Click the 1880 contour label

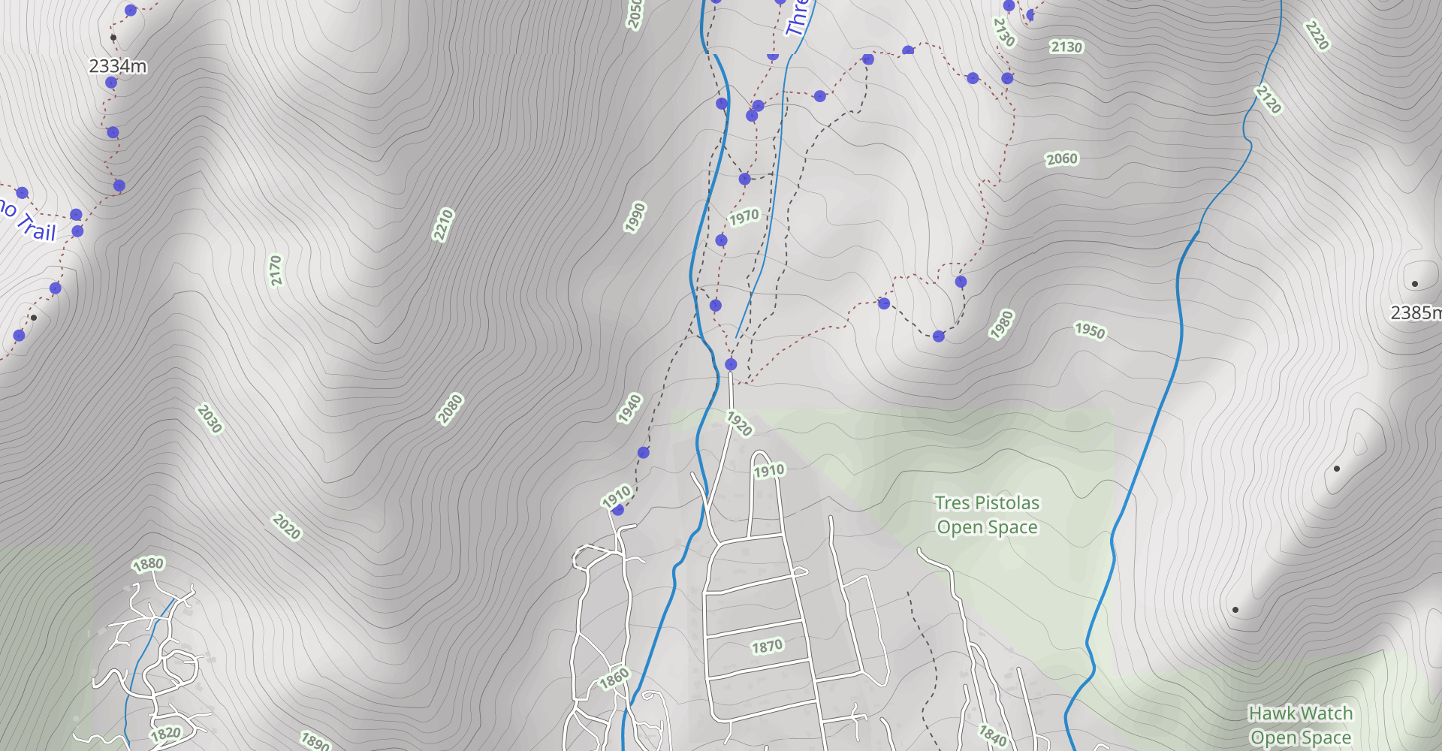(x=148, y=564)
